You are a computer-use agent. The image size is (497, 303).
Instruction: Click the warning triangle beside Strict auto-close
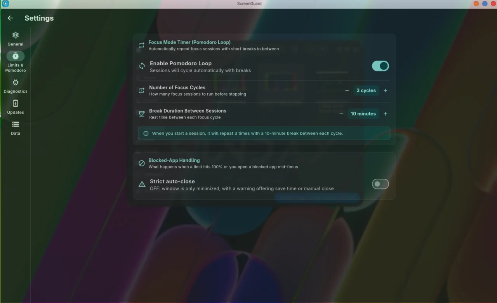click(x=142, y=184)
